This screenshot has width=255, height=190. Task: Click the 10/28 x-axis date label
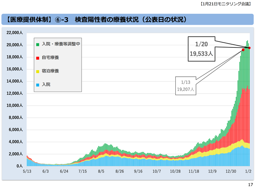(x=175, y=172)
